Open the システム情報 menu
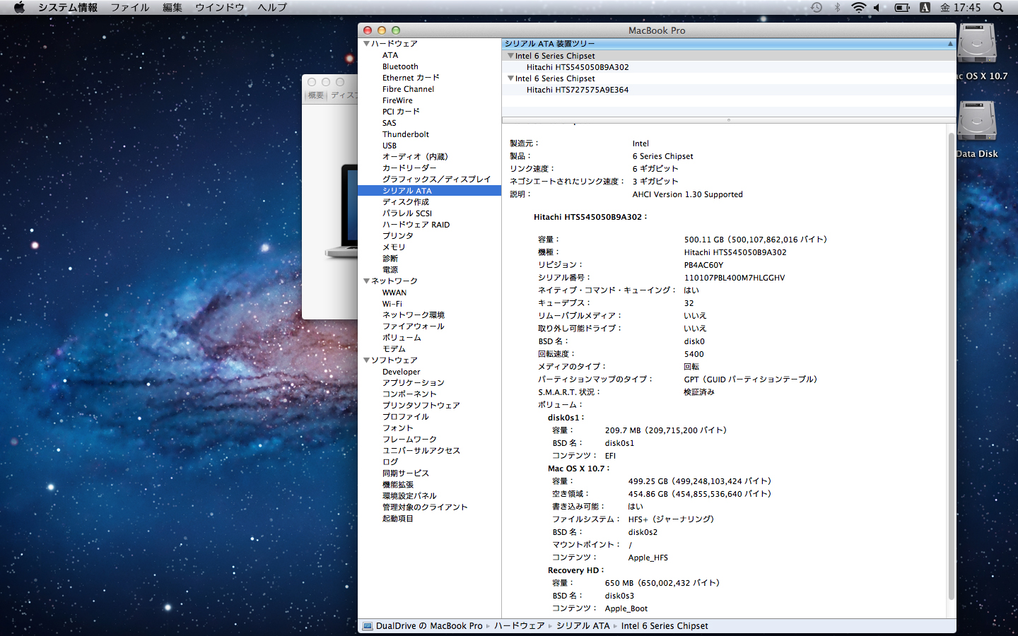Screen dimensions: 1018x636 point(68,7)
